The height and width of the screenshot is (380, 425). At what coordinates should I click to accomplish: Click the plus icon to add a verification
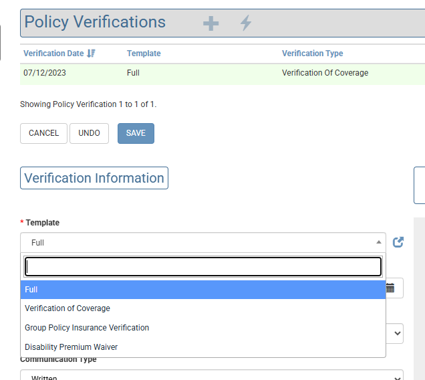[x=210, y=23]
